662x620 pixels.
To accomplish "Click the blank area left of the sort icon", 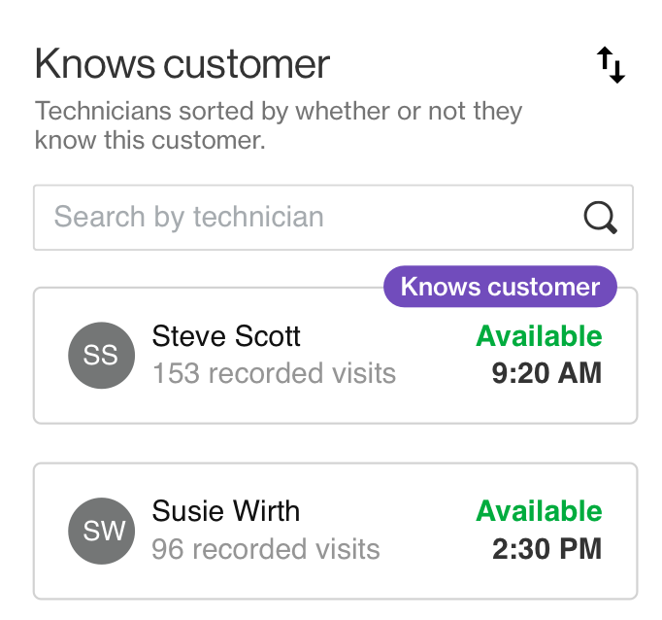I will 466,65.
